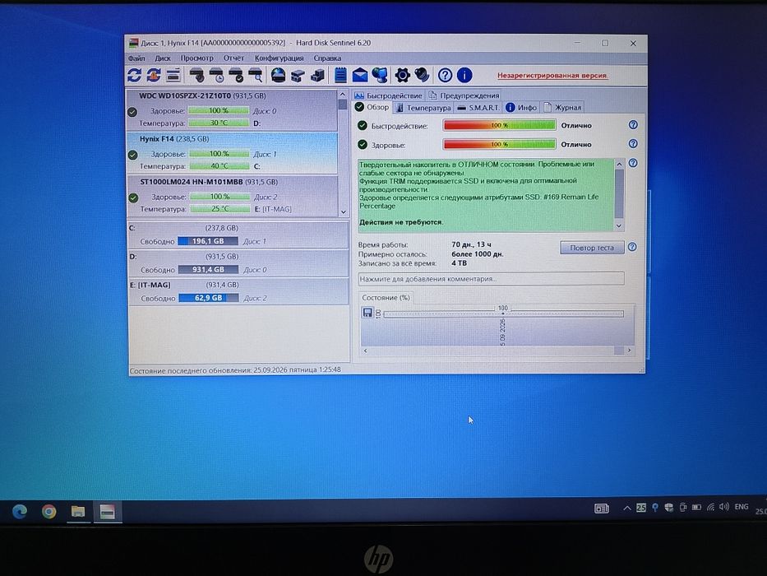Open the Файл menu

[x=136, y=58]
